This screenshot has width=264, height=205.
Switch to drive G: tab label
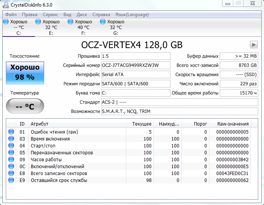pyautogui.click(x=116, y=33)
